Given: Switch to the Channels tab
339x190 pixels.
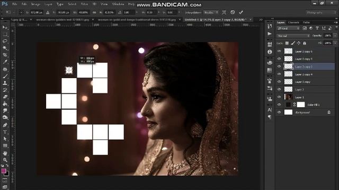Looking at the screenshot, I should pos(293,22).
